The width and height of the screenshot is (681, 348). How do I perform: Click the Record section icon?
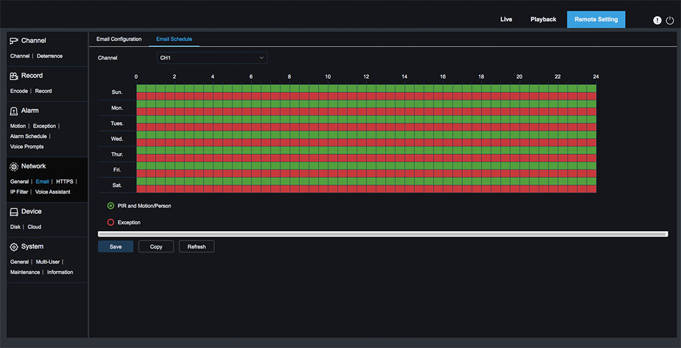tap(14, 76)
